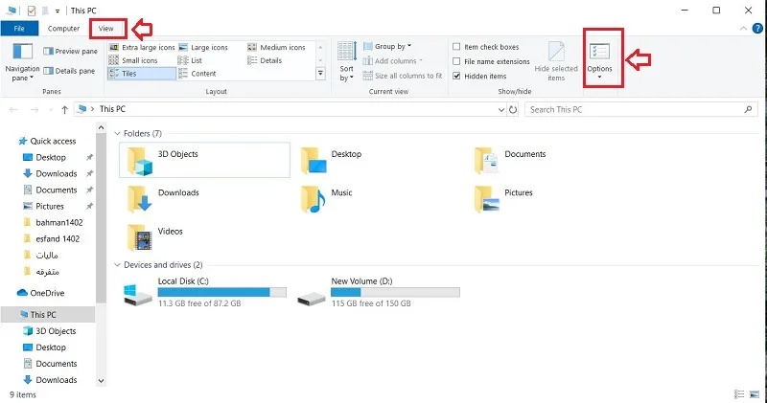Image resolution: width=767 pixels, height=403 pixels.
Task: Select the Extra large icons layout
Action: click(141, 47)
